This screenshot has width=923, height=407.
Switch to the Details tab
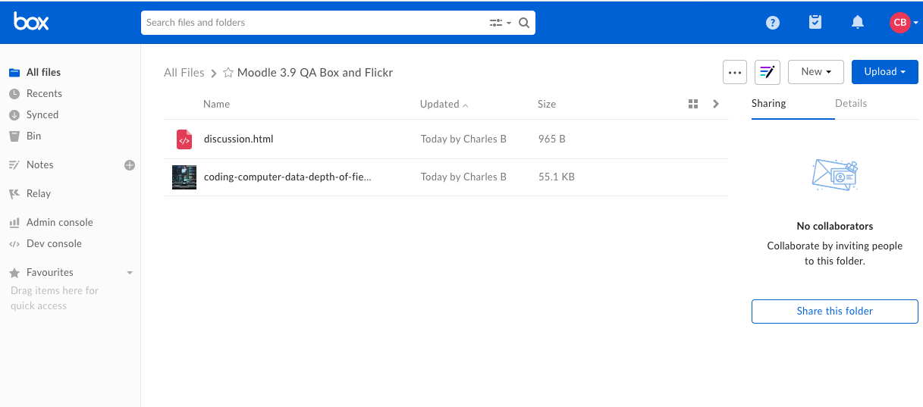click(x=851, y=103)
